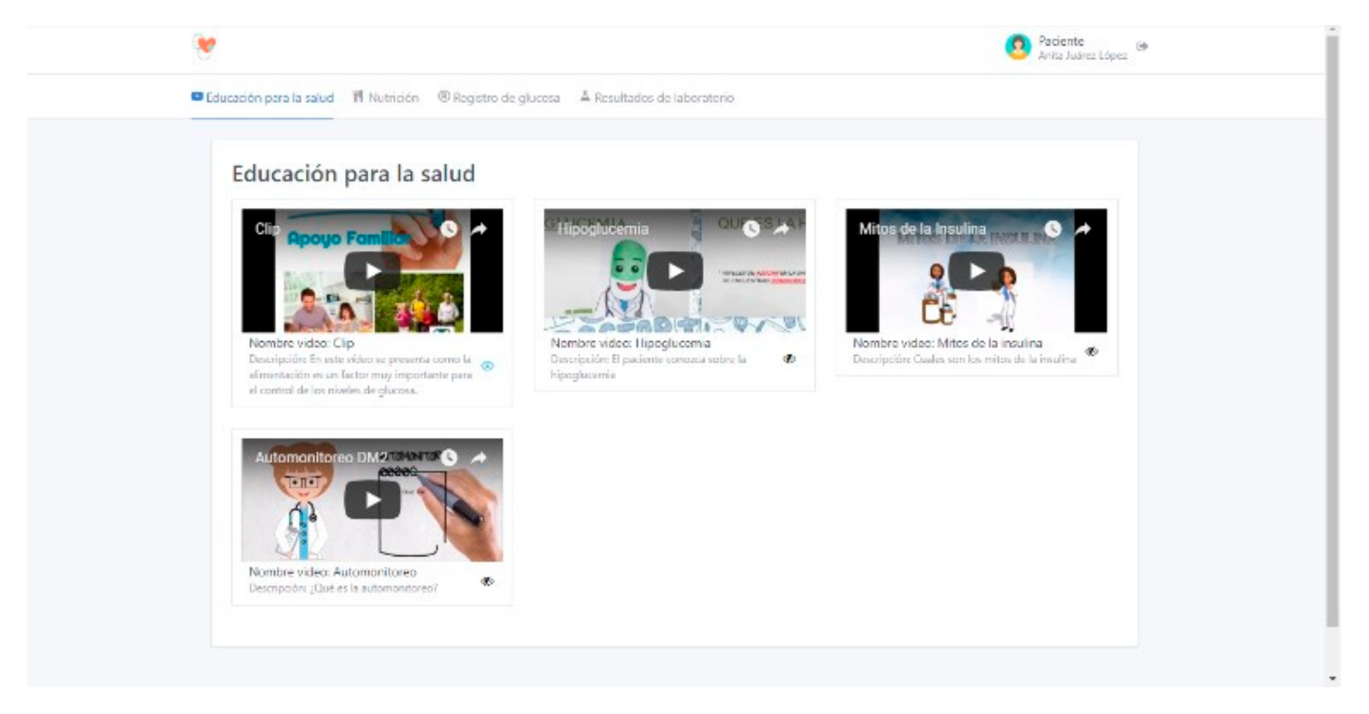Switch to Registro de glucosa tab
Screen dimensions: 1369x714
click(499, 98)
